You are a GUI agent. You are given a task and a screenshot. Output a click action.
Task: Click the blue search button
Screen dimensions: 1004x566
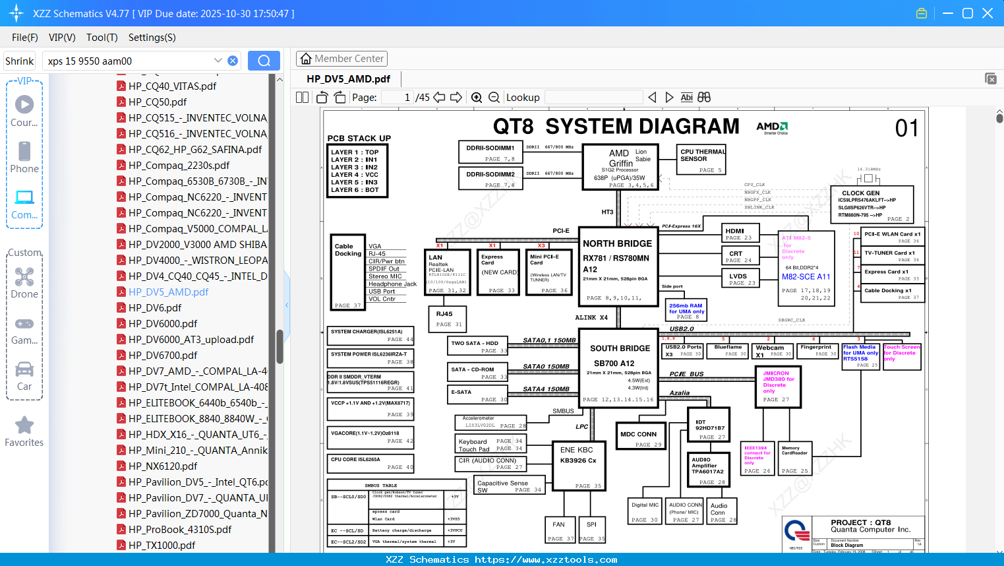264,61
